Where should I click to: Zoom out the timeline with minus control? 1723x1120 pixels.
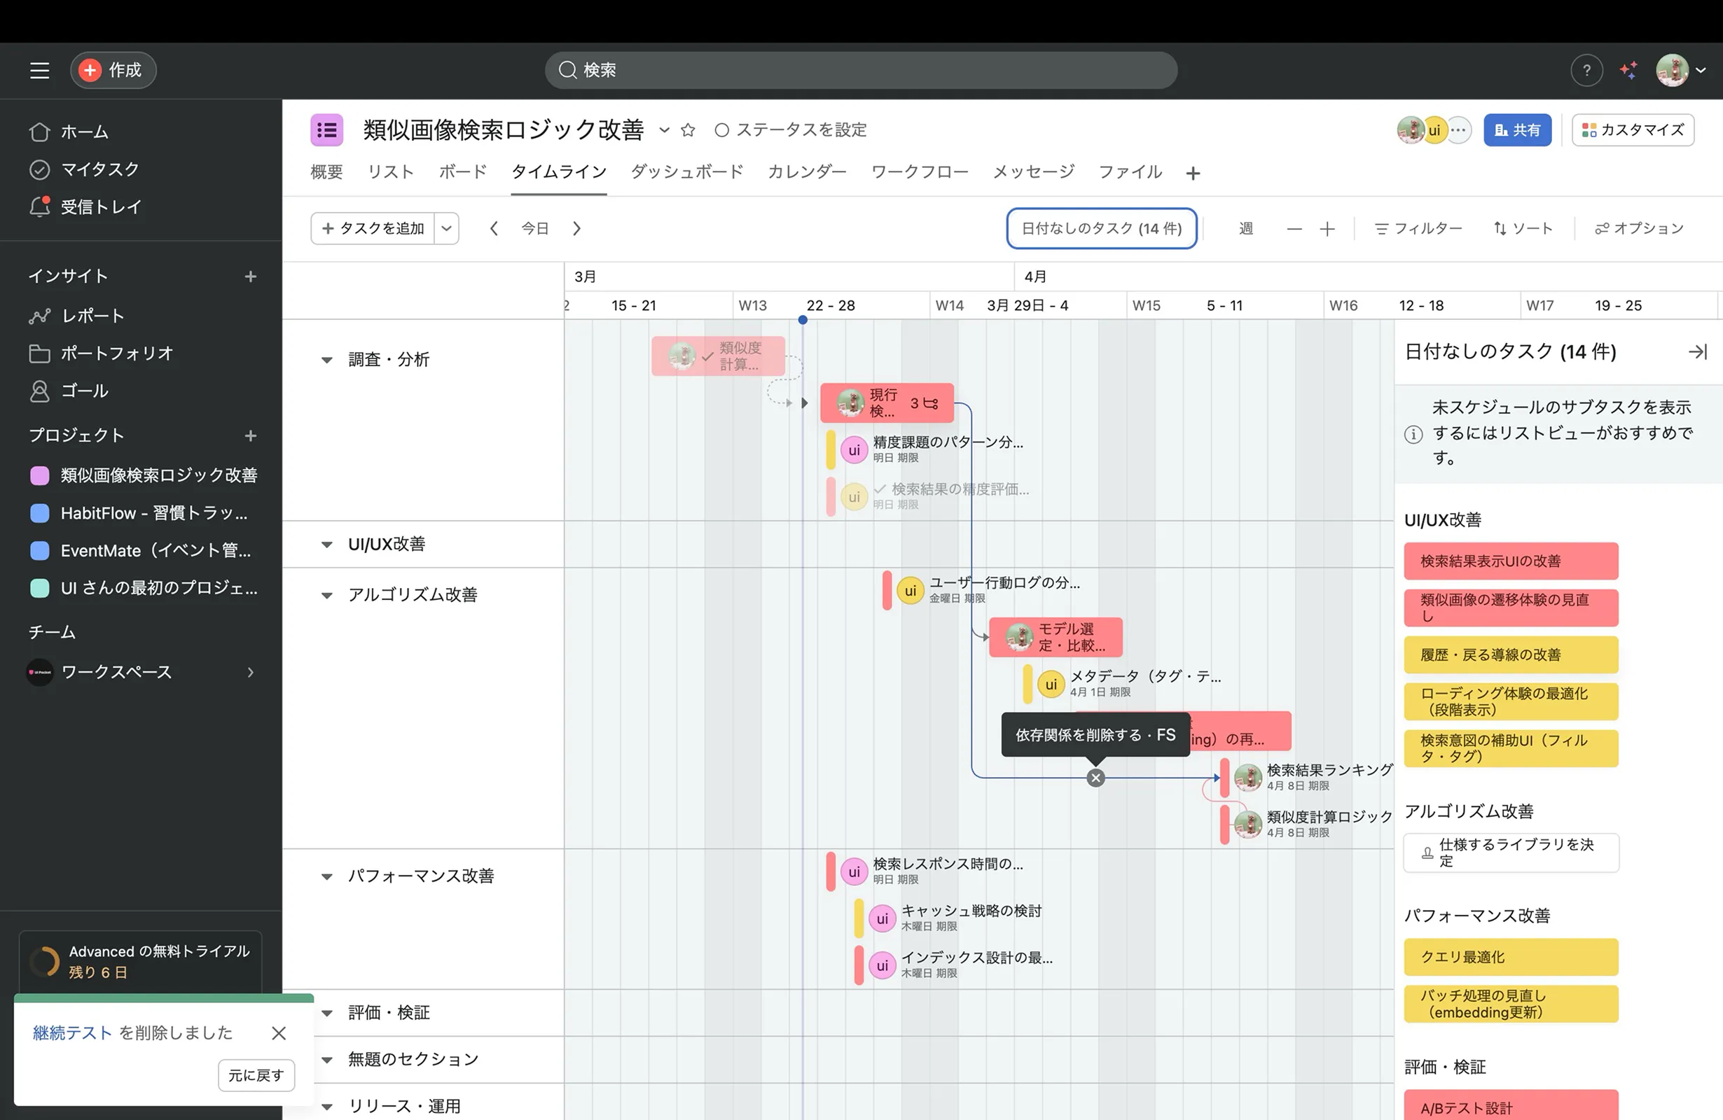[x=1294, y=228]
